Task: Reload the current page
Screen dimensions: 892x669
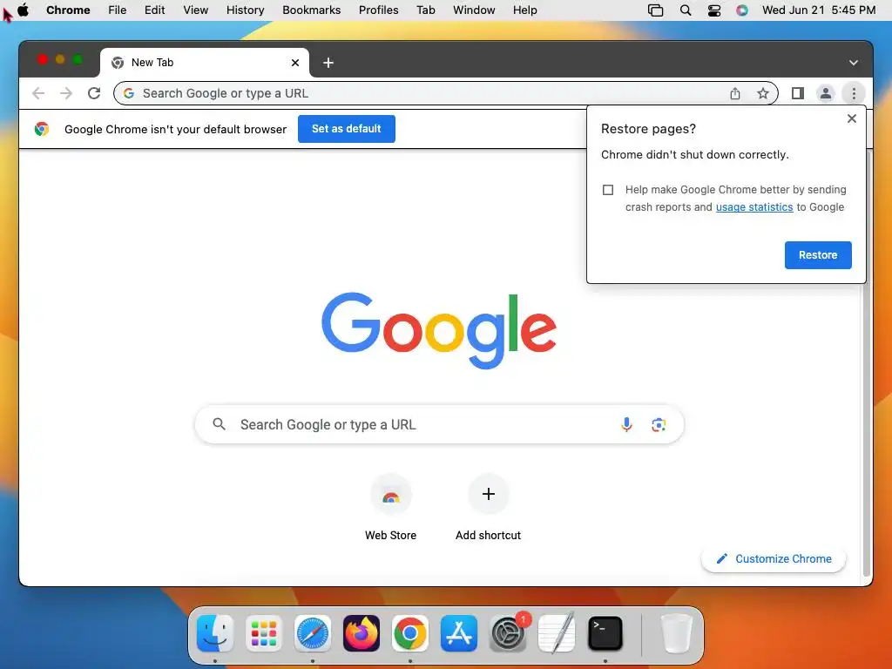Action: pyautogui.click(x=94, y=93)
